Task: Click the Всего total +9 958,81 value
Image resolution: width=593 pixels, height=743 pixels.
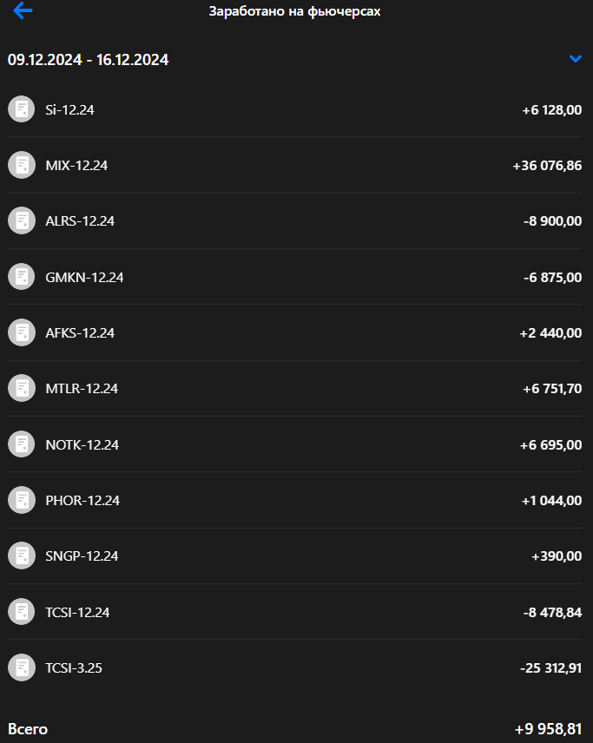Action: pyautogui.click(x=548, y=729)
